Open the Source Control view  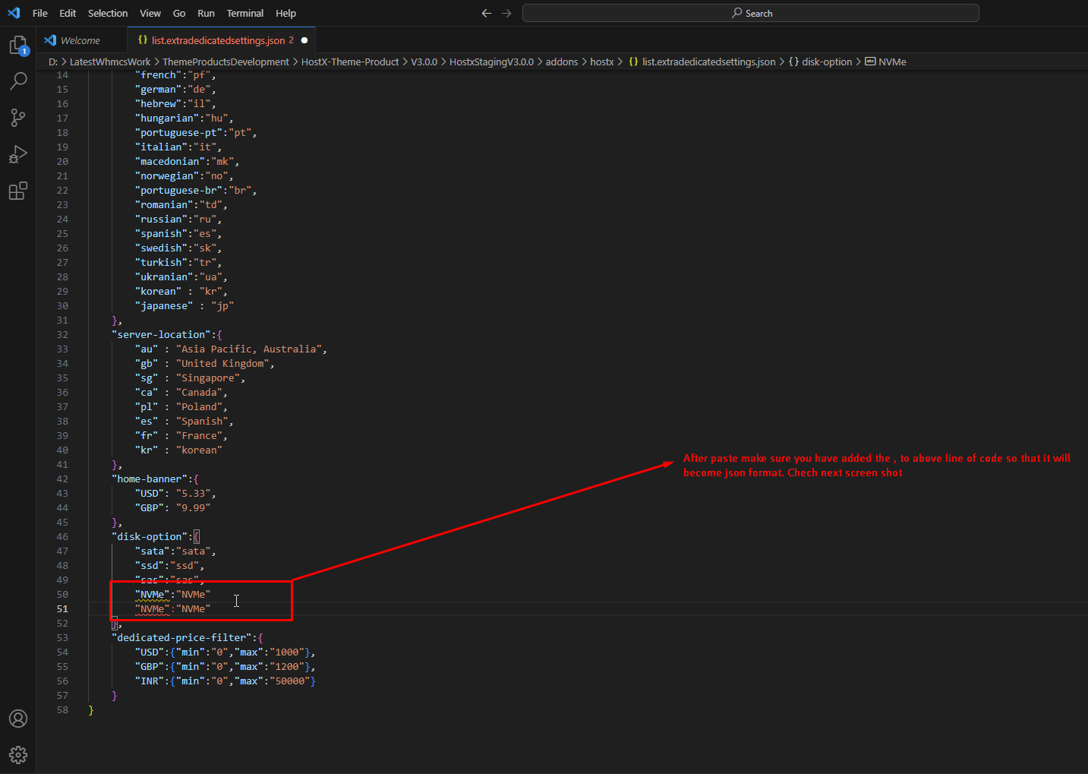coord(18,117)
